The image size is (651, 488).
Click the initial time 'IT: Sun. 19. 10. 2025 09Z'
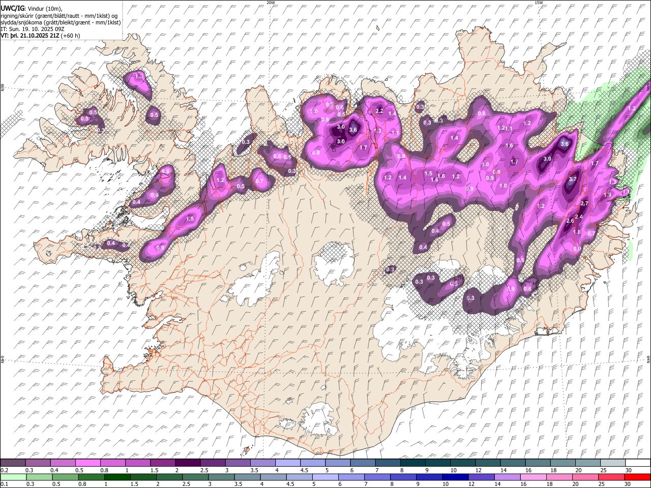(x=32, y=29)
